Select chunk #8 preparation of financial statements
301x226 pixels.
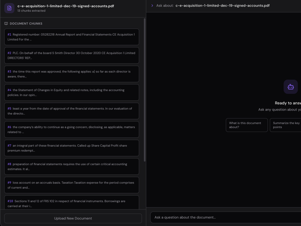[x=72, y=167]
